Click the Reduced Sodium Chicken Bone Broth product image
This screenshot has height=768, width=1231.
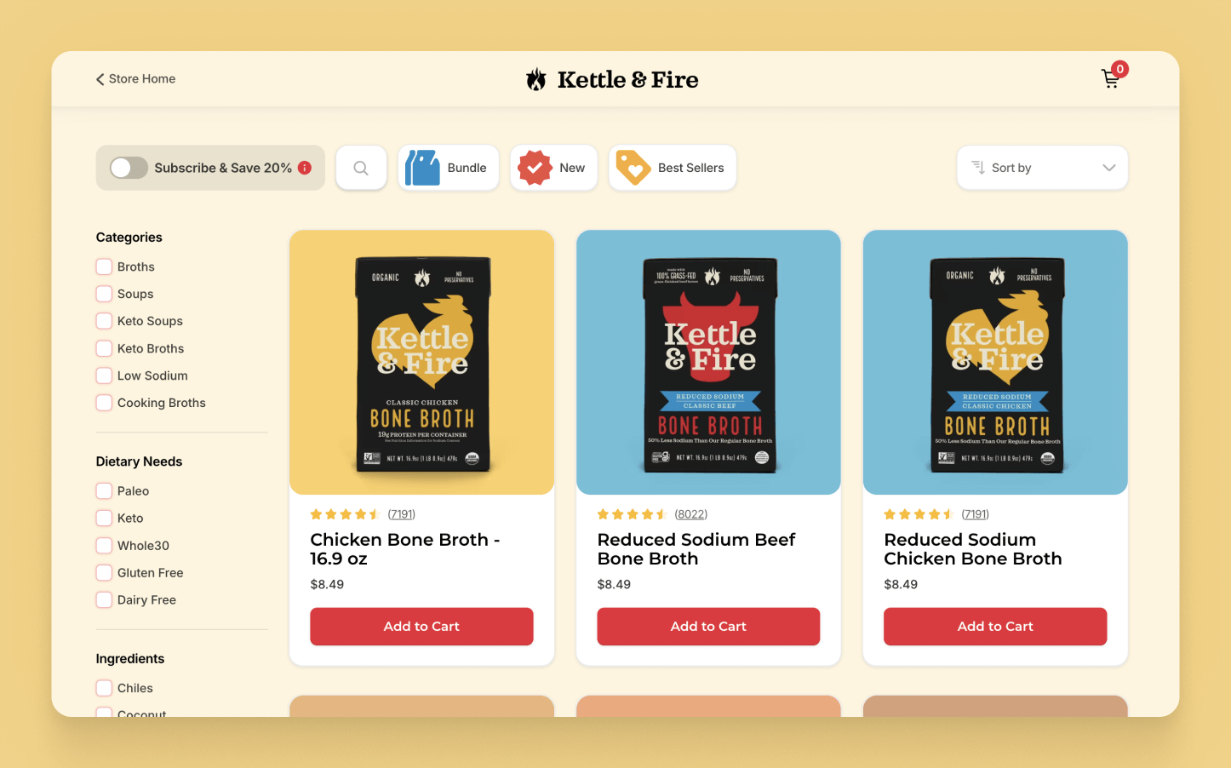pos(995,363)
